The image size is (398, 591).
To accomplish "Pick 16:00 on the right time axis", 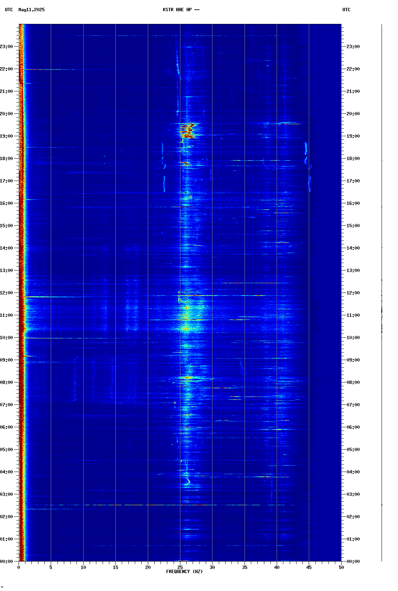I will 353,203.
